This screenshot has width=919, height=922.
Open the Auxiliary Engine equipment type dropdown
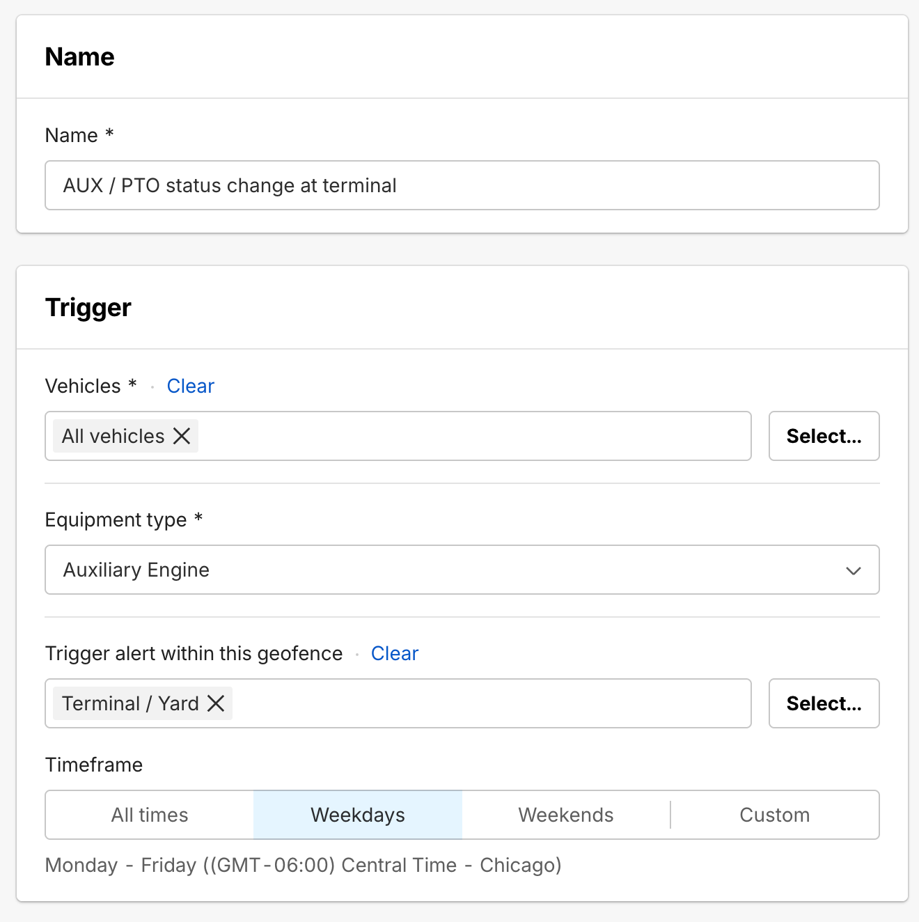tap(446, 570)
